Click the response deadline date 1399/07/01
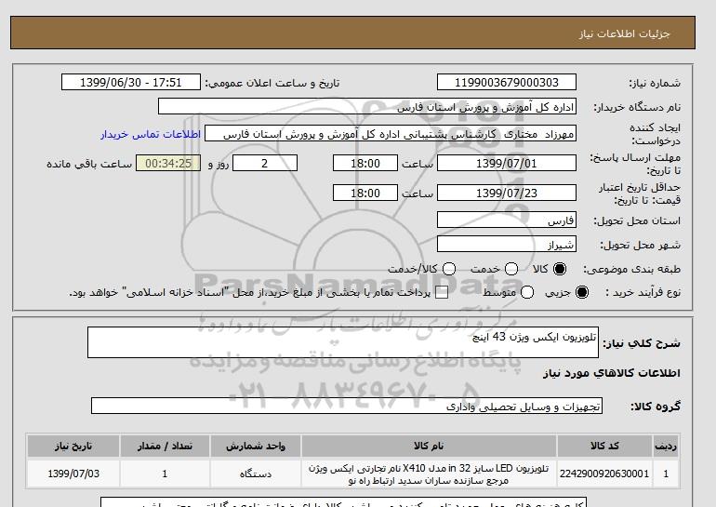Viewport: 716px width, 507px height. click(x=507, y=163)
